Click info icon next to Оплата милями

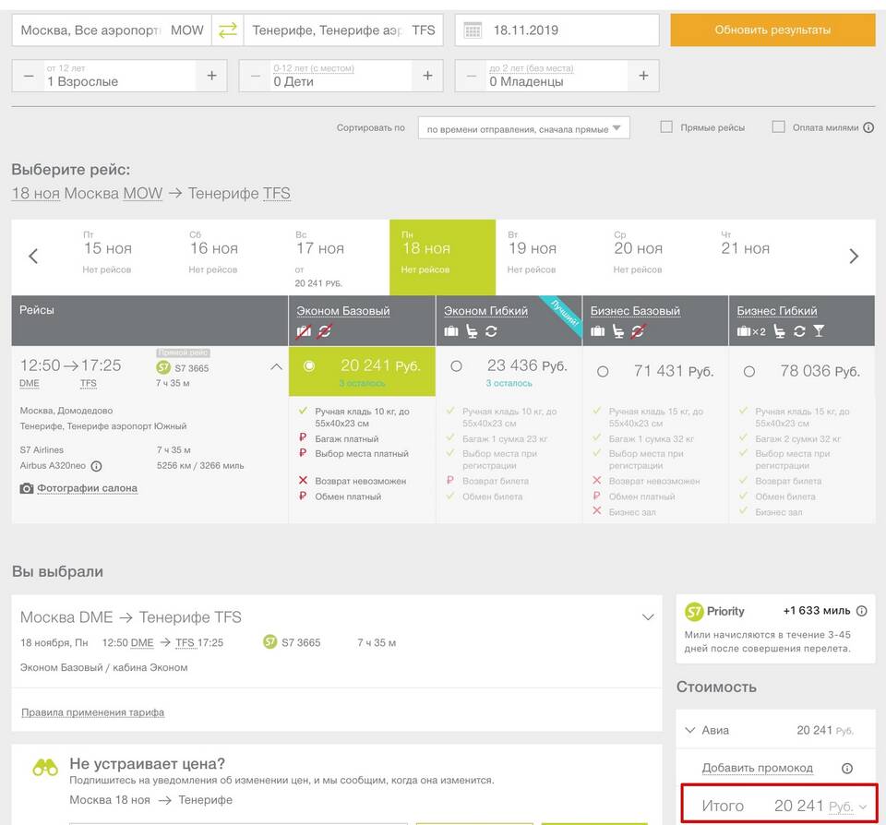[868, 127]
